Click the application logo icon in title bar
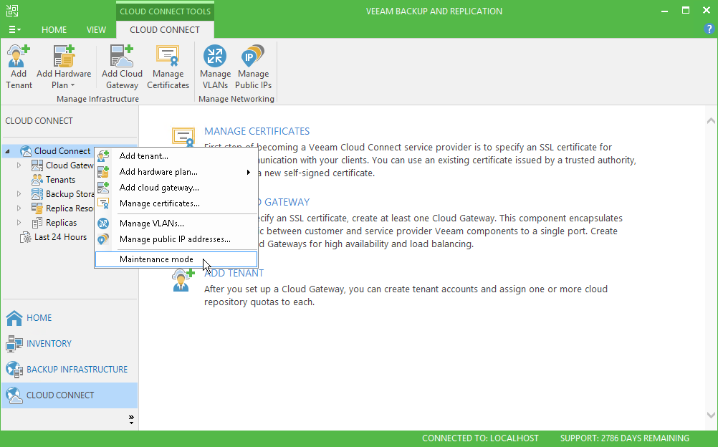The height and width of the screenshot is (447, 718). coord(12,11)
